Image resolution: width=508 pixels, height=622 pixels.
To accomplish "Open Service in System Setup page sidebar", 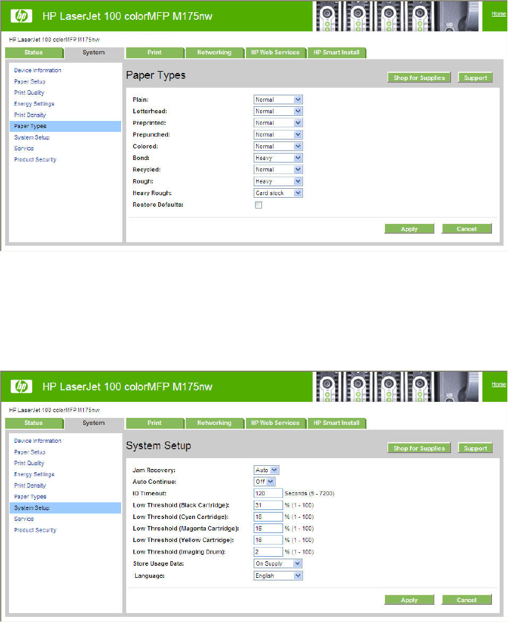I will pos(24,519).
